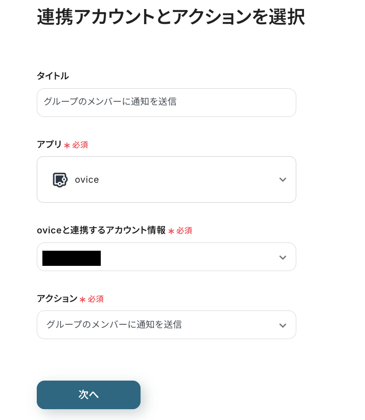The height and width of the screenshot is (420, 365).
Task: Click the タイトル field label
Action: (53, 76)
